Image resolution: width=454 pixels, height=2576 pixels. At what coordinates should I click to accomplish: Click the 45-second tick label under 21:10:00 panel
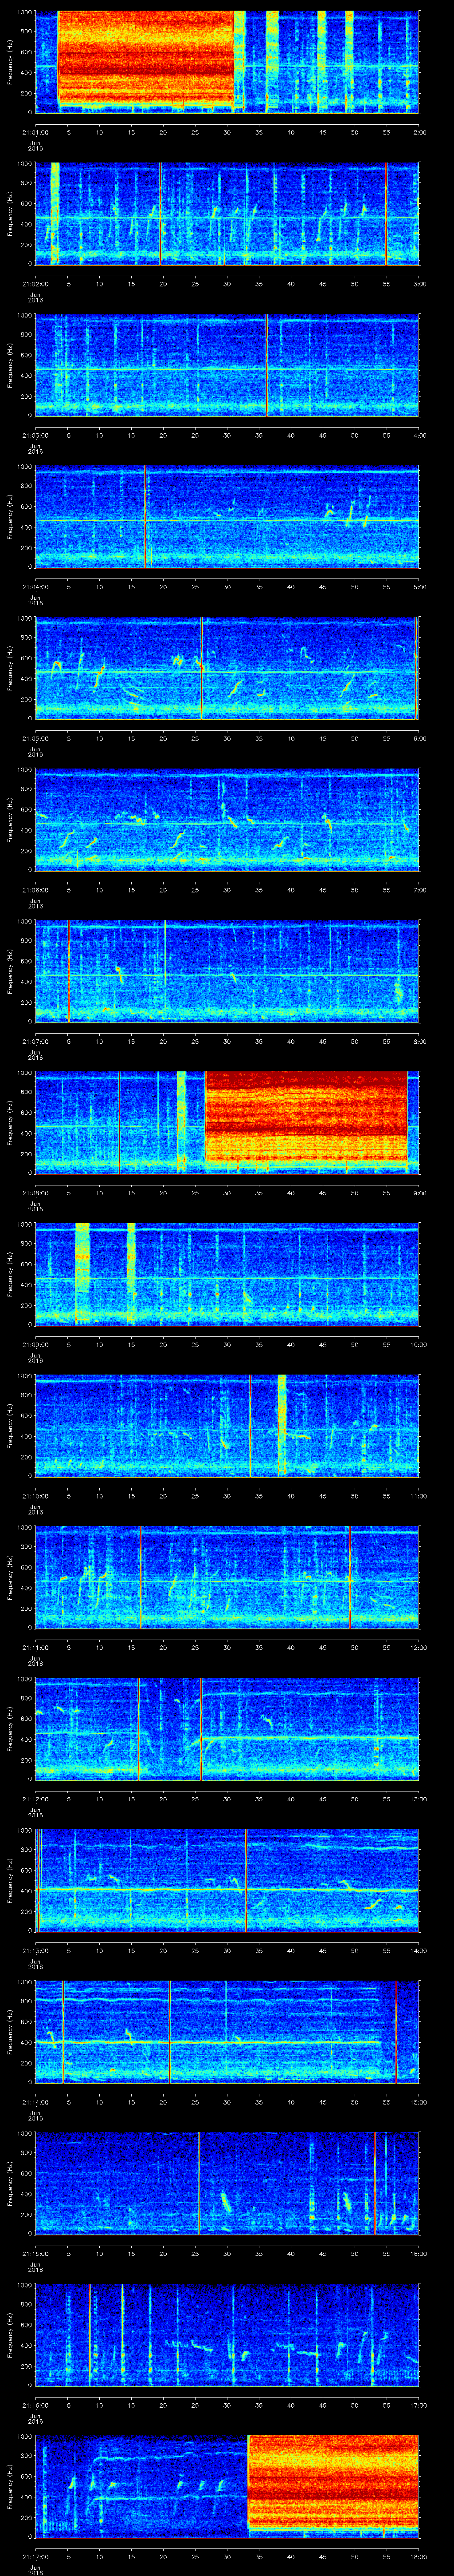[322, 1496]
